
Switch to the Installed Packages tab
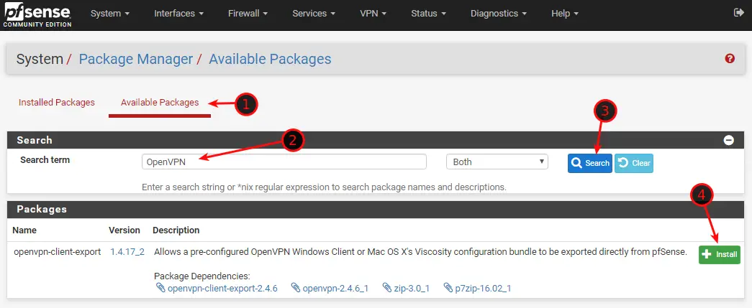tap(57, 103)
